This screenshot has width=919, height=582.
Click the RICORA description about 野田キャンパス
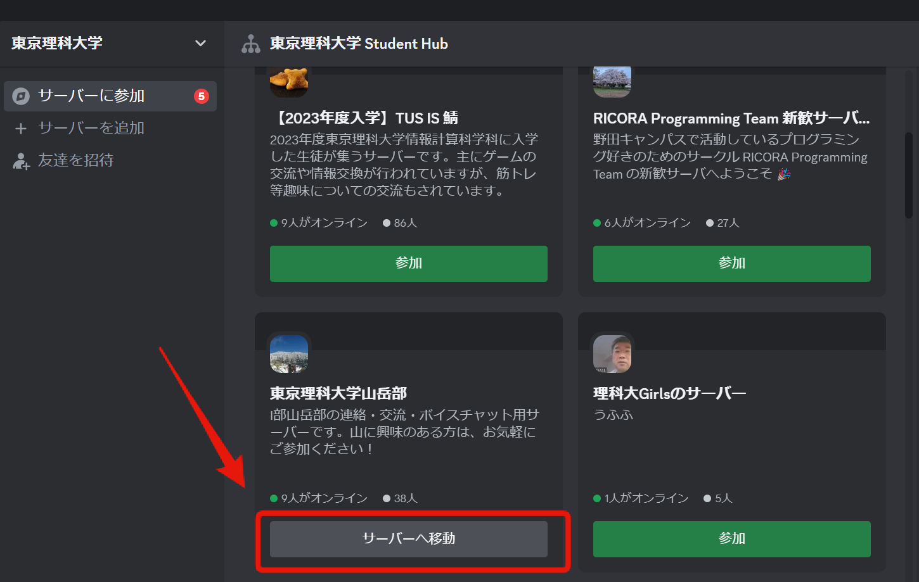(x=730, y=156)
